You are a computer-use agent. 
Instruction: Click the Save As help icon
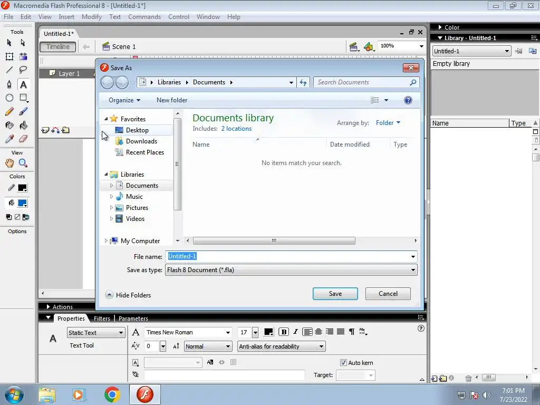[408, 100]
